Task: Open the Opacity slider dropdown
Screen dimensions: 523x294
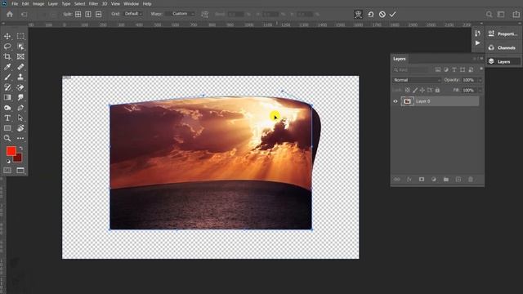Action: [481, 80]
